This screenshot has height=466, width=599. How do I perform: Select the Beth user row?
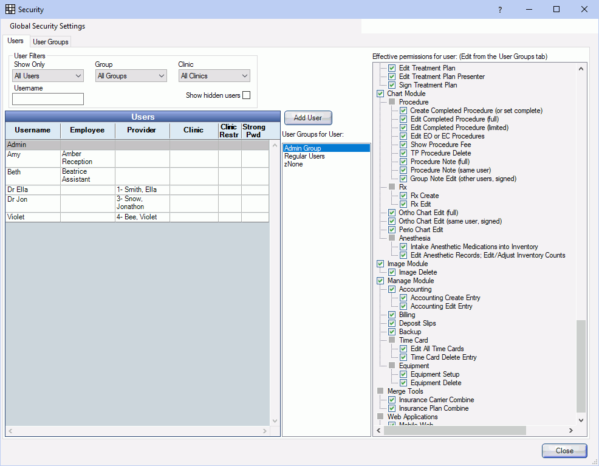[x=137, y=176]
